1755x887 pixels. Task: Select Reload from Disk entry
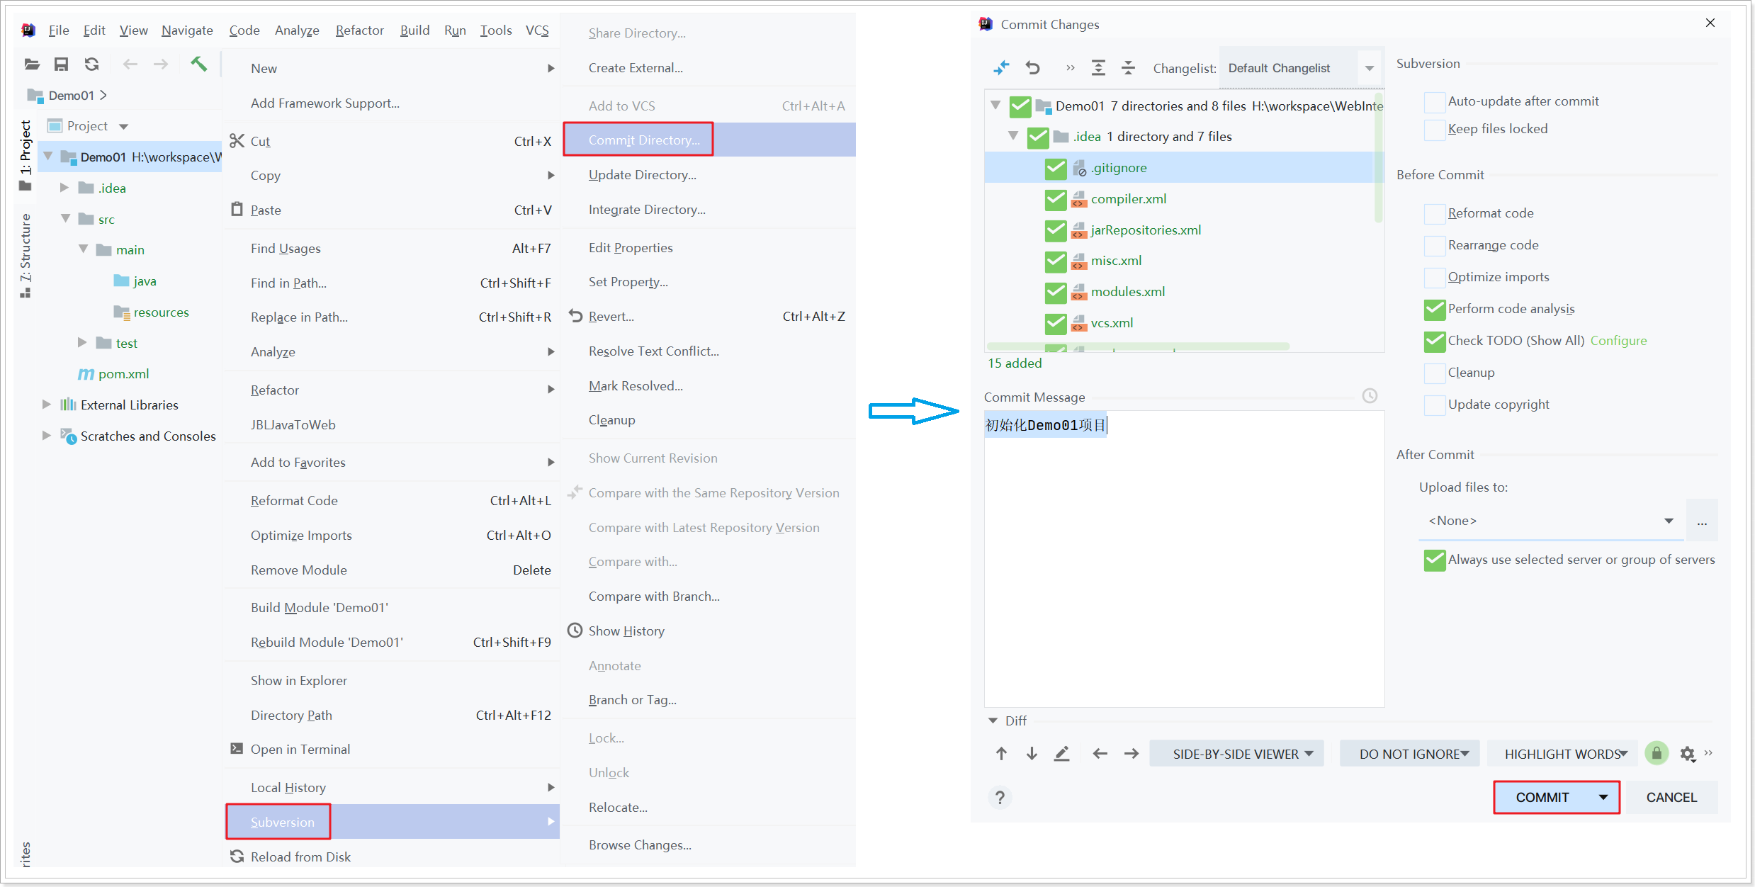391,857
